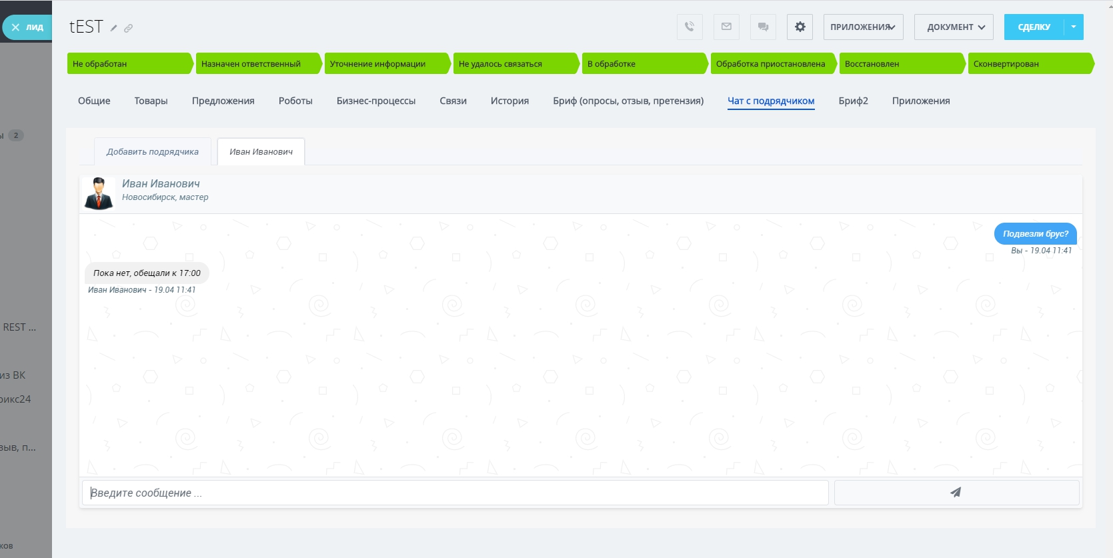The height and width of the screenshot is (558, 1113).
Task: Open the Роботы tab
Action: tap(295, 101)
